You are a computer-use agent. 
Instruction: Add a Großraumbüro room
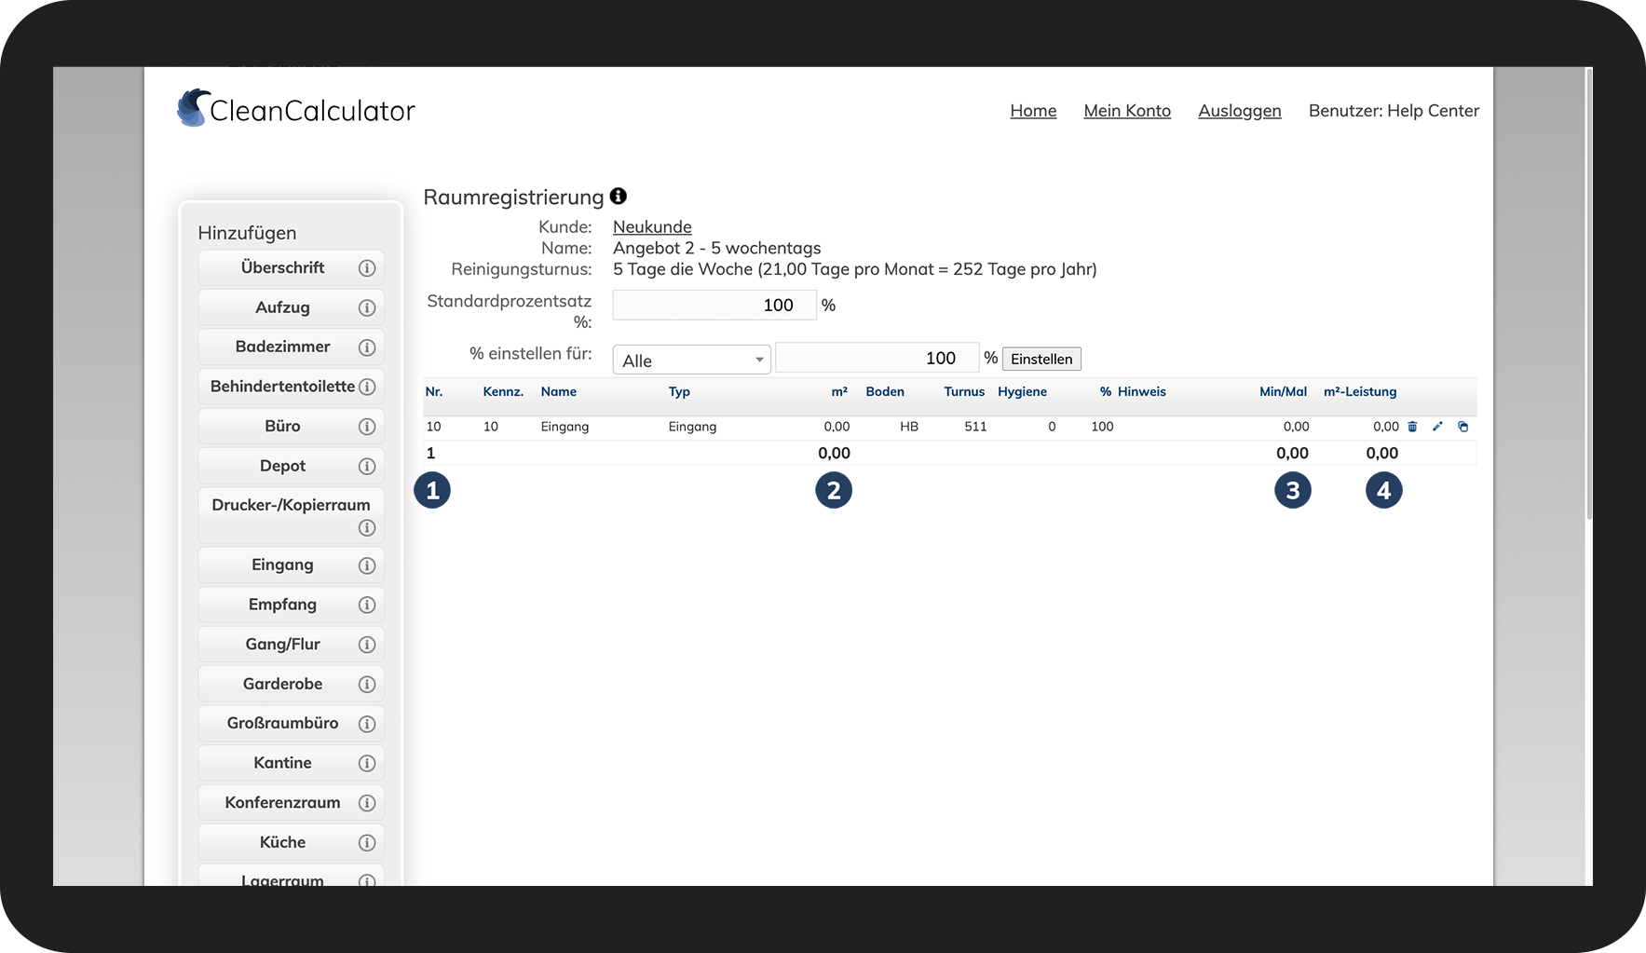(x=282, y=723)
